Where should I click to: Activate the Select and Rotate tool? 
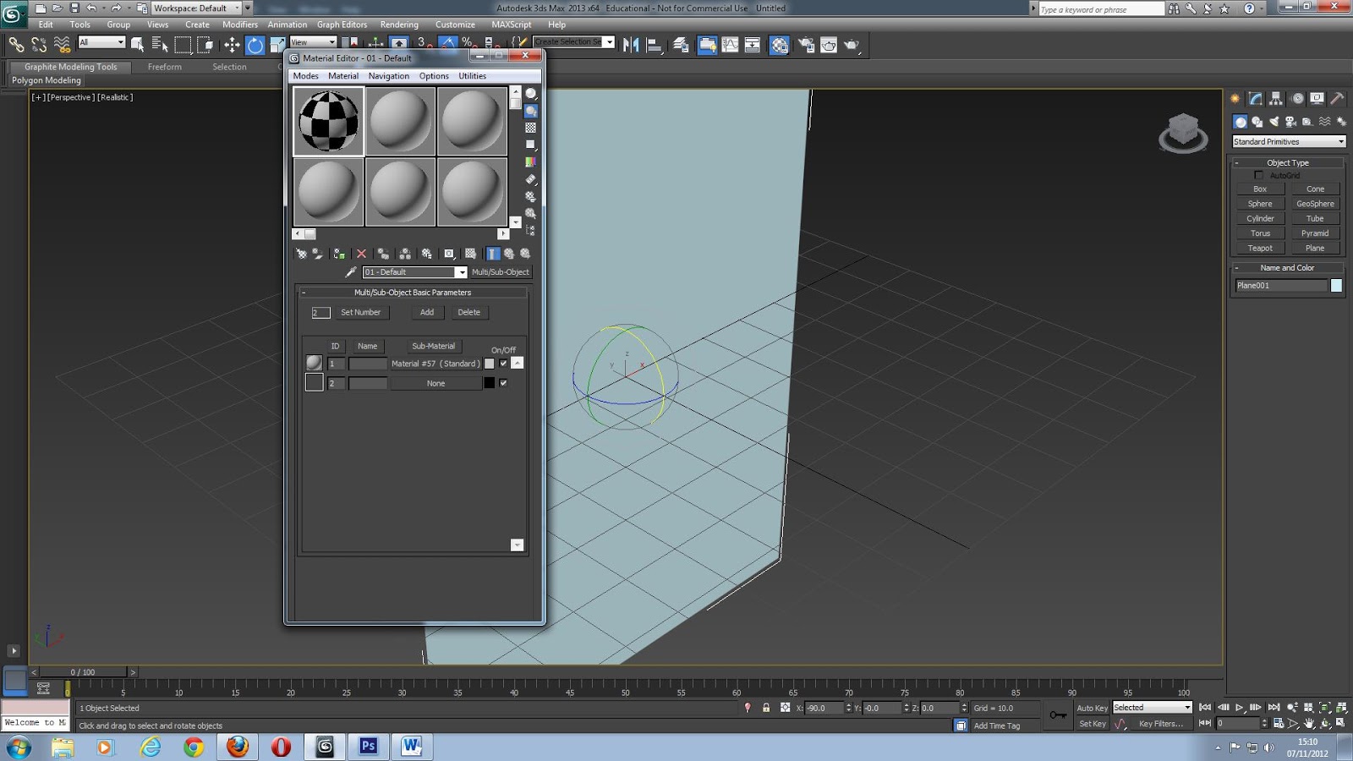click(x=254, y=43)
